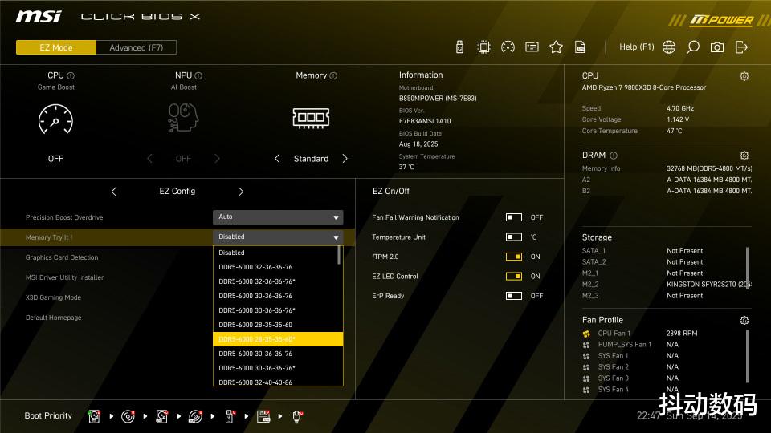771x433 pixels.
Task: Switch to EZ Mode tab
Action: (56, 47)
